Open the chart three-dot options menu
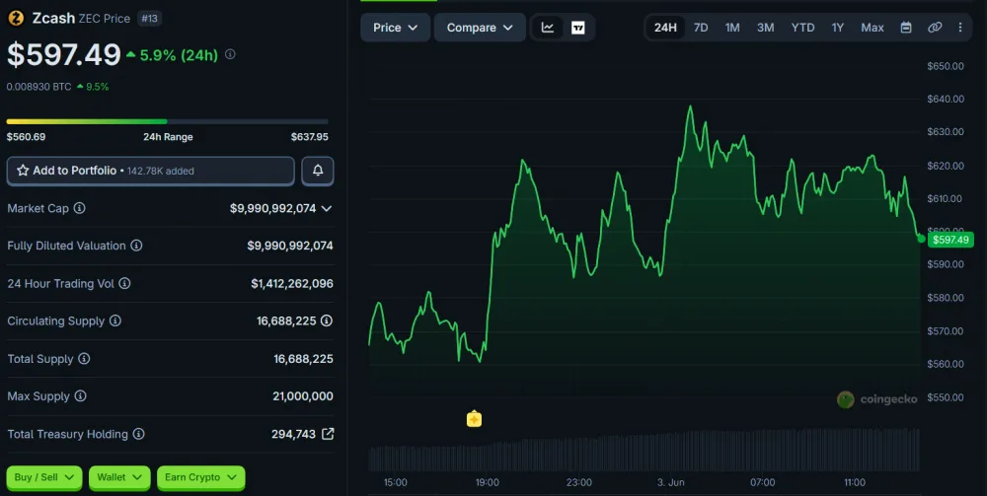 pos(960,28)
